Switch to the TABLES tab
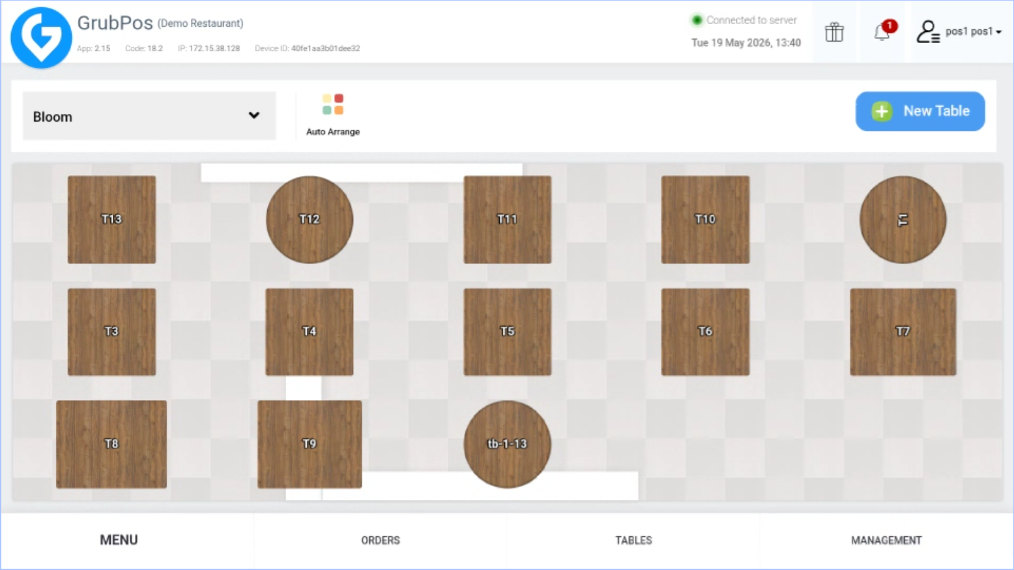This screenshot has height=570, width=1014. click(633, 540)
